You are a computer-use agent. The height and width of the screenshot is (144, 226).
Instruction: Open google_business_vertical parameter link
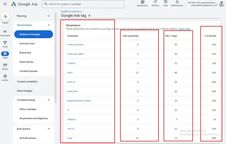coord(79,101)
